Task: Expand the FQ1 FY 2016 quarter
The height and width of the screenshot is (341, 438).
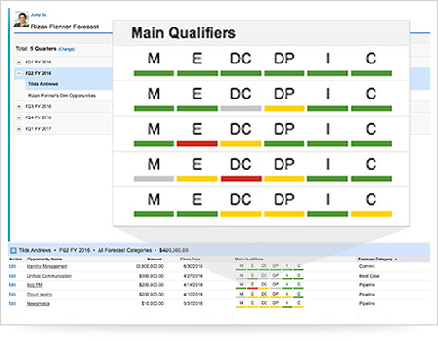Action: pos(19,62)
